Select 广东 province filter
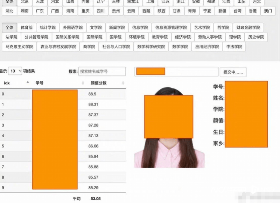The image size is (280, 203). click(x=40, y=11)
